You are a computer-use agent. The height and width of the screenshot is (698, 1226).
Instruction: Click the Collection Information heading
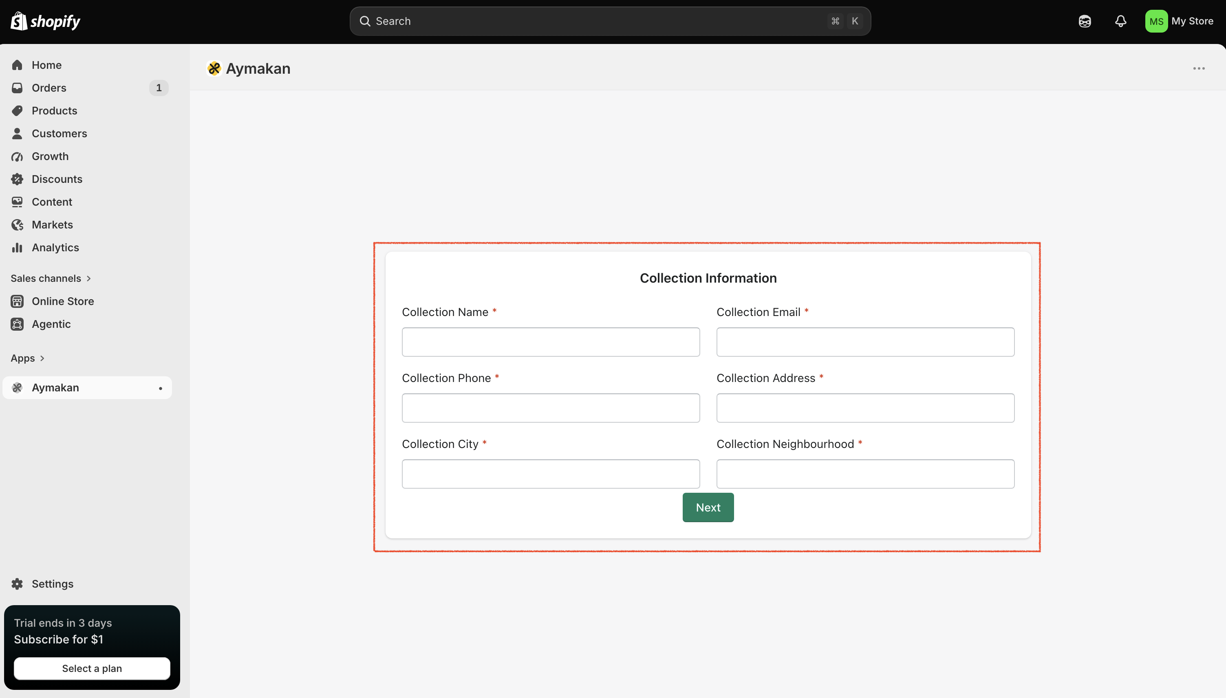pyautogui.click(x=708, y=278)
